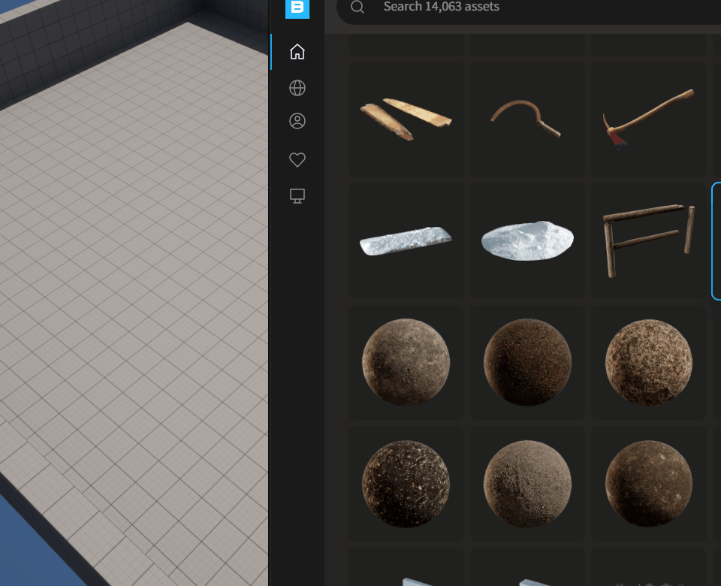Open the user account sidebar icon
Image resolution: width=721 pixels, height=586 pixels.
pos(297,121)
